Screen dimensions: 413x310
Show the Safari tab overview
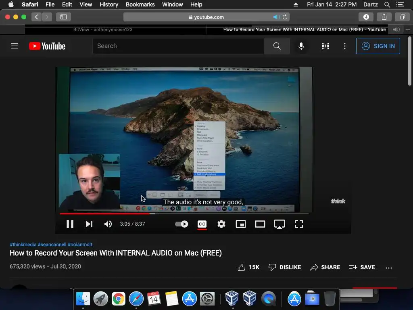point(402,17)
